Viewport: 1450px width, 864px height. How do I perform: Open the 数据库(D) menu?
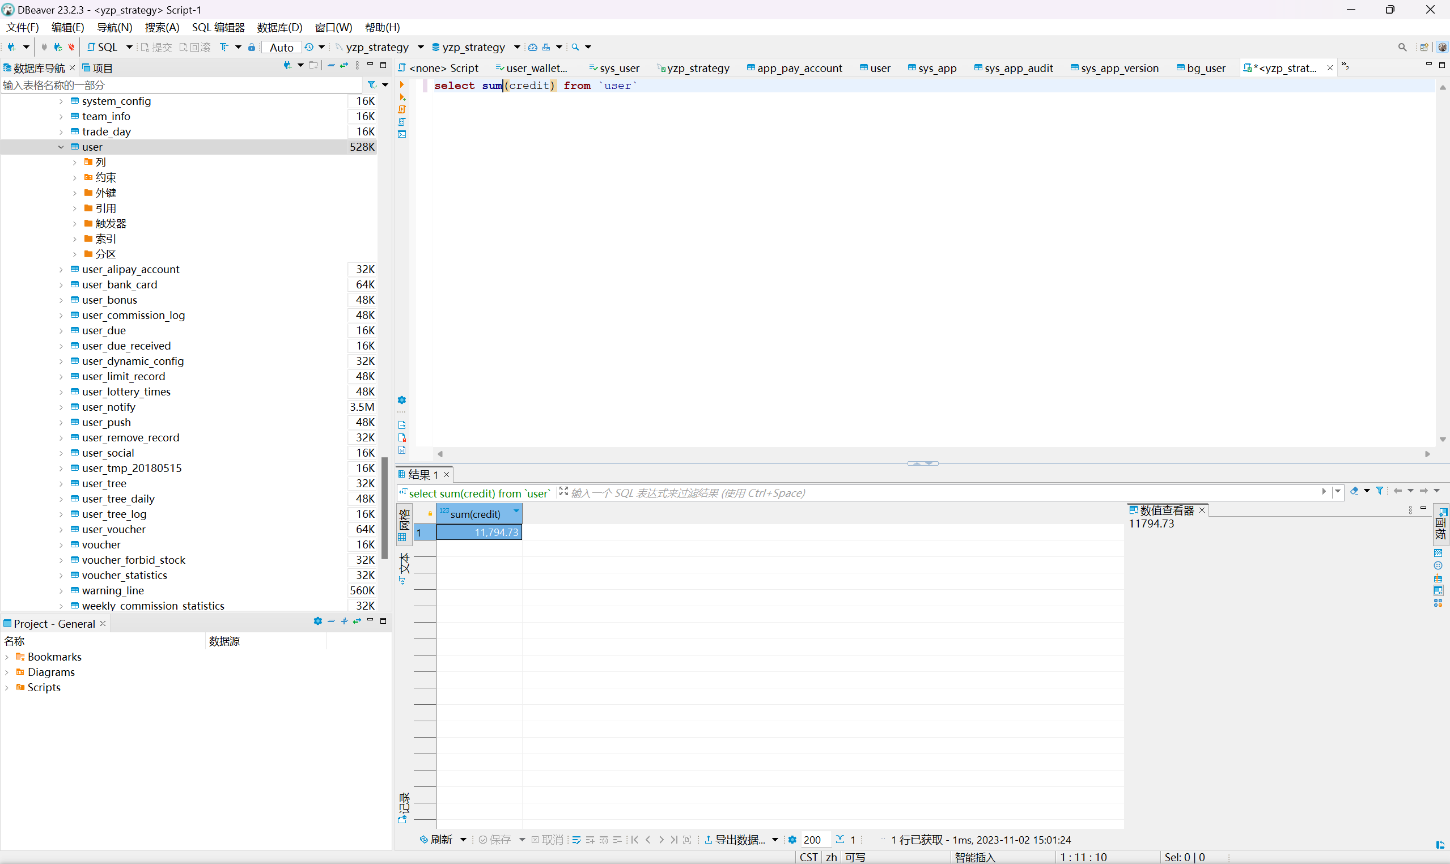click(280, 27)
